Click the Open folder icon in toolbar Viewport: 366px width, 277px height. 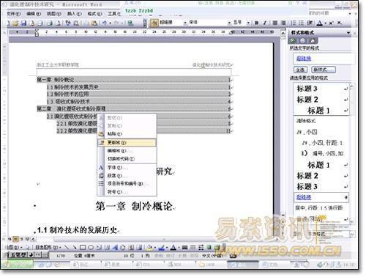[16, 23]
